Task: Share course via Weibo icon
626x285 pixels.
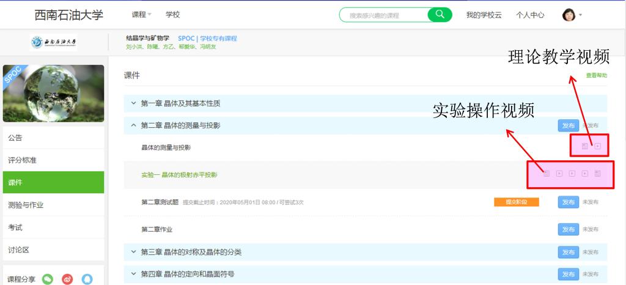Action: 67,279
